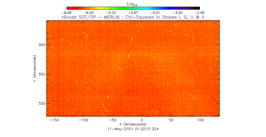266x137 pixels.
Task: Click the Hinode SOT/SP MERLIN plot title
Action: (x=133, y=17)
